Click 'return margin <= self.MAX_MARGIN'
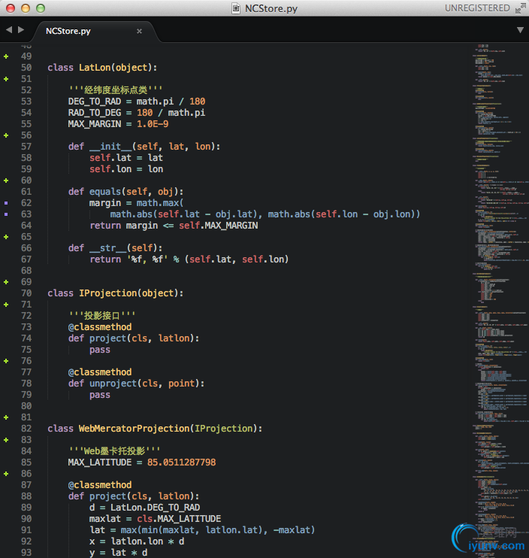 (174, 226)
